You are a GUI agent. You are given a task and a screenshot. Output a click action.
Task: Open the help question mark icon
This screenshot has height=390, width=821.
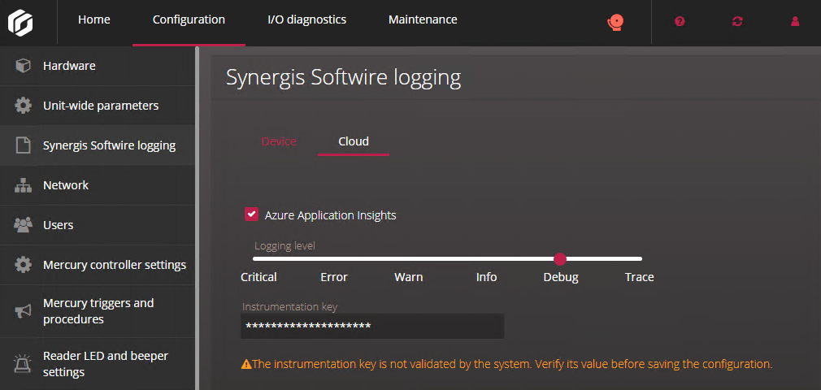(x=680, y=21)
